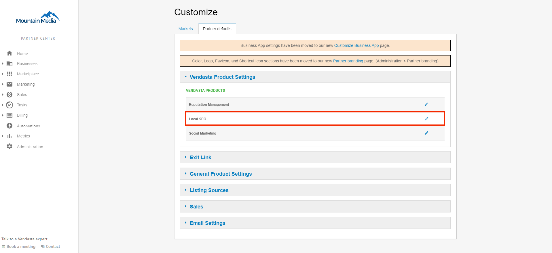
Task: Expand the Listing Sources section
Action: click(315, 190)
